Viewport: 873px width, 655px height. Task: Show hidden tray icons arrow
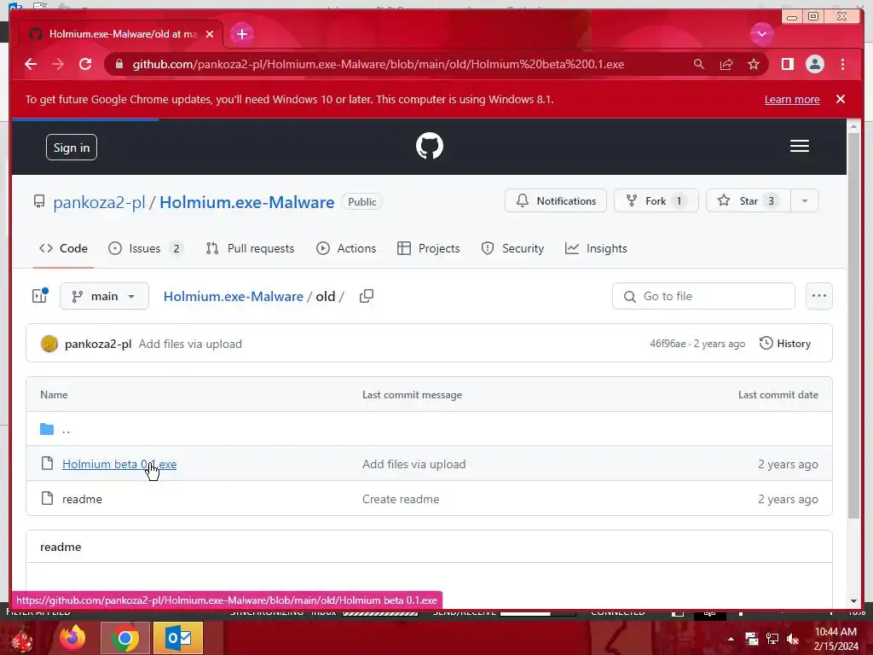[731, 639]
